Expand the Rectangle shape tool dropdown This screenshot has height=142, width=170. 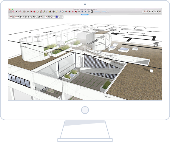click(x=26, y=12)
